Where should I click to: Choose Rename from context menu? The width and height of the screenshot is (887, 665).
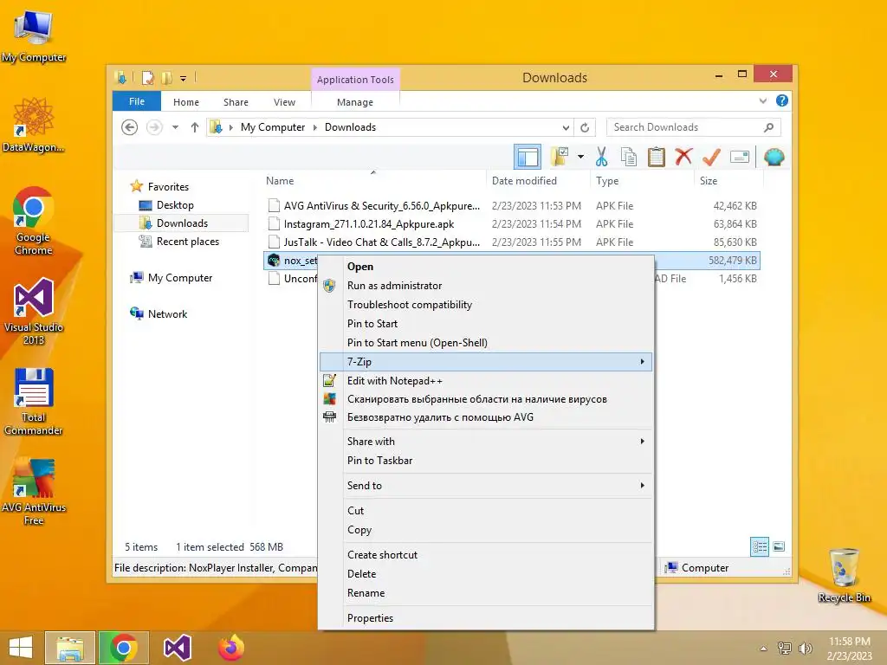pos(486,593)
